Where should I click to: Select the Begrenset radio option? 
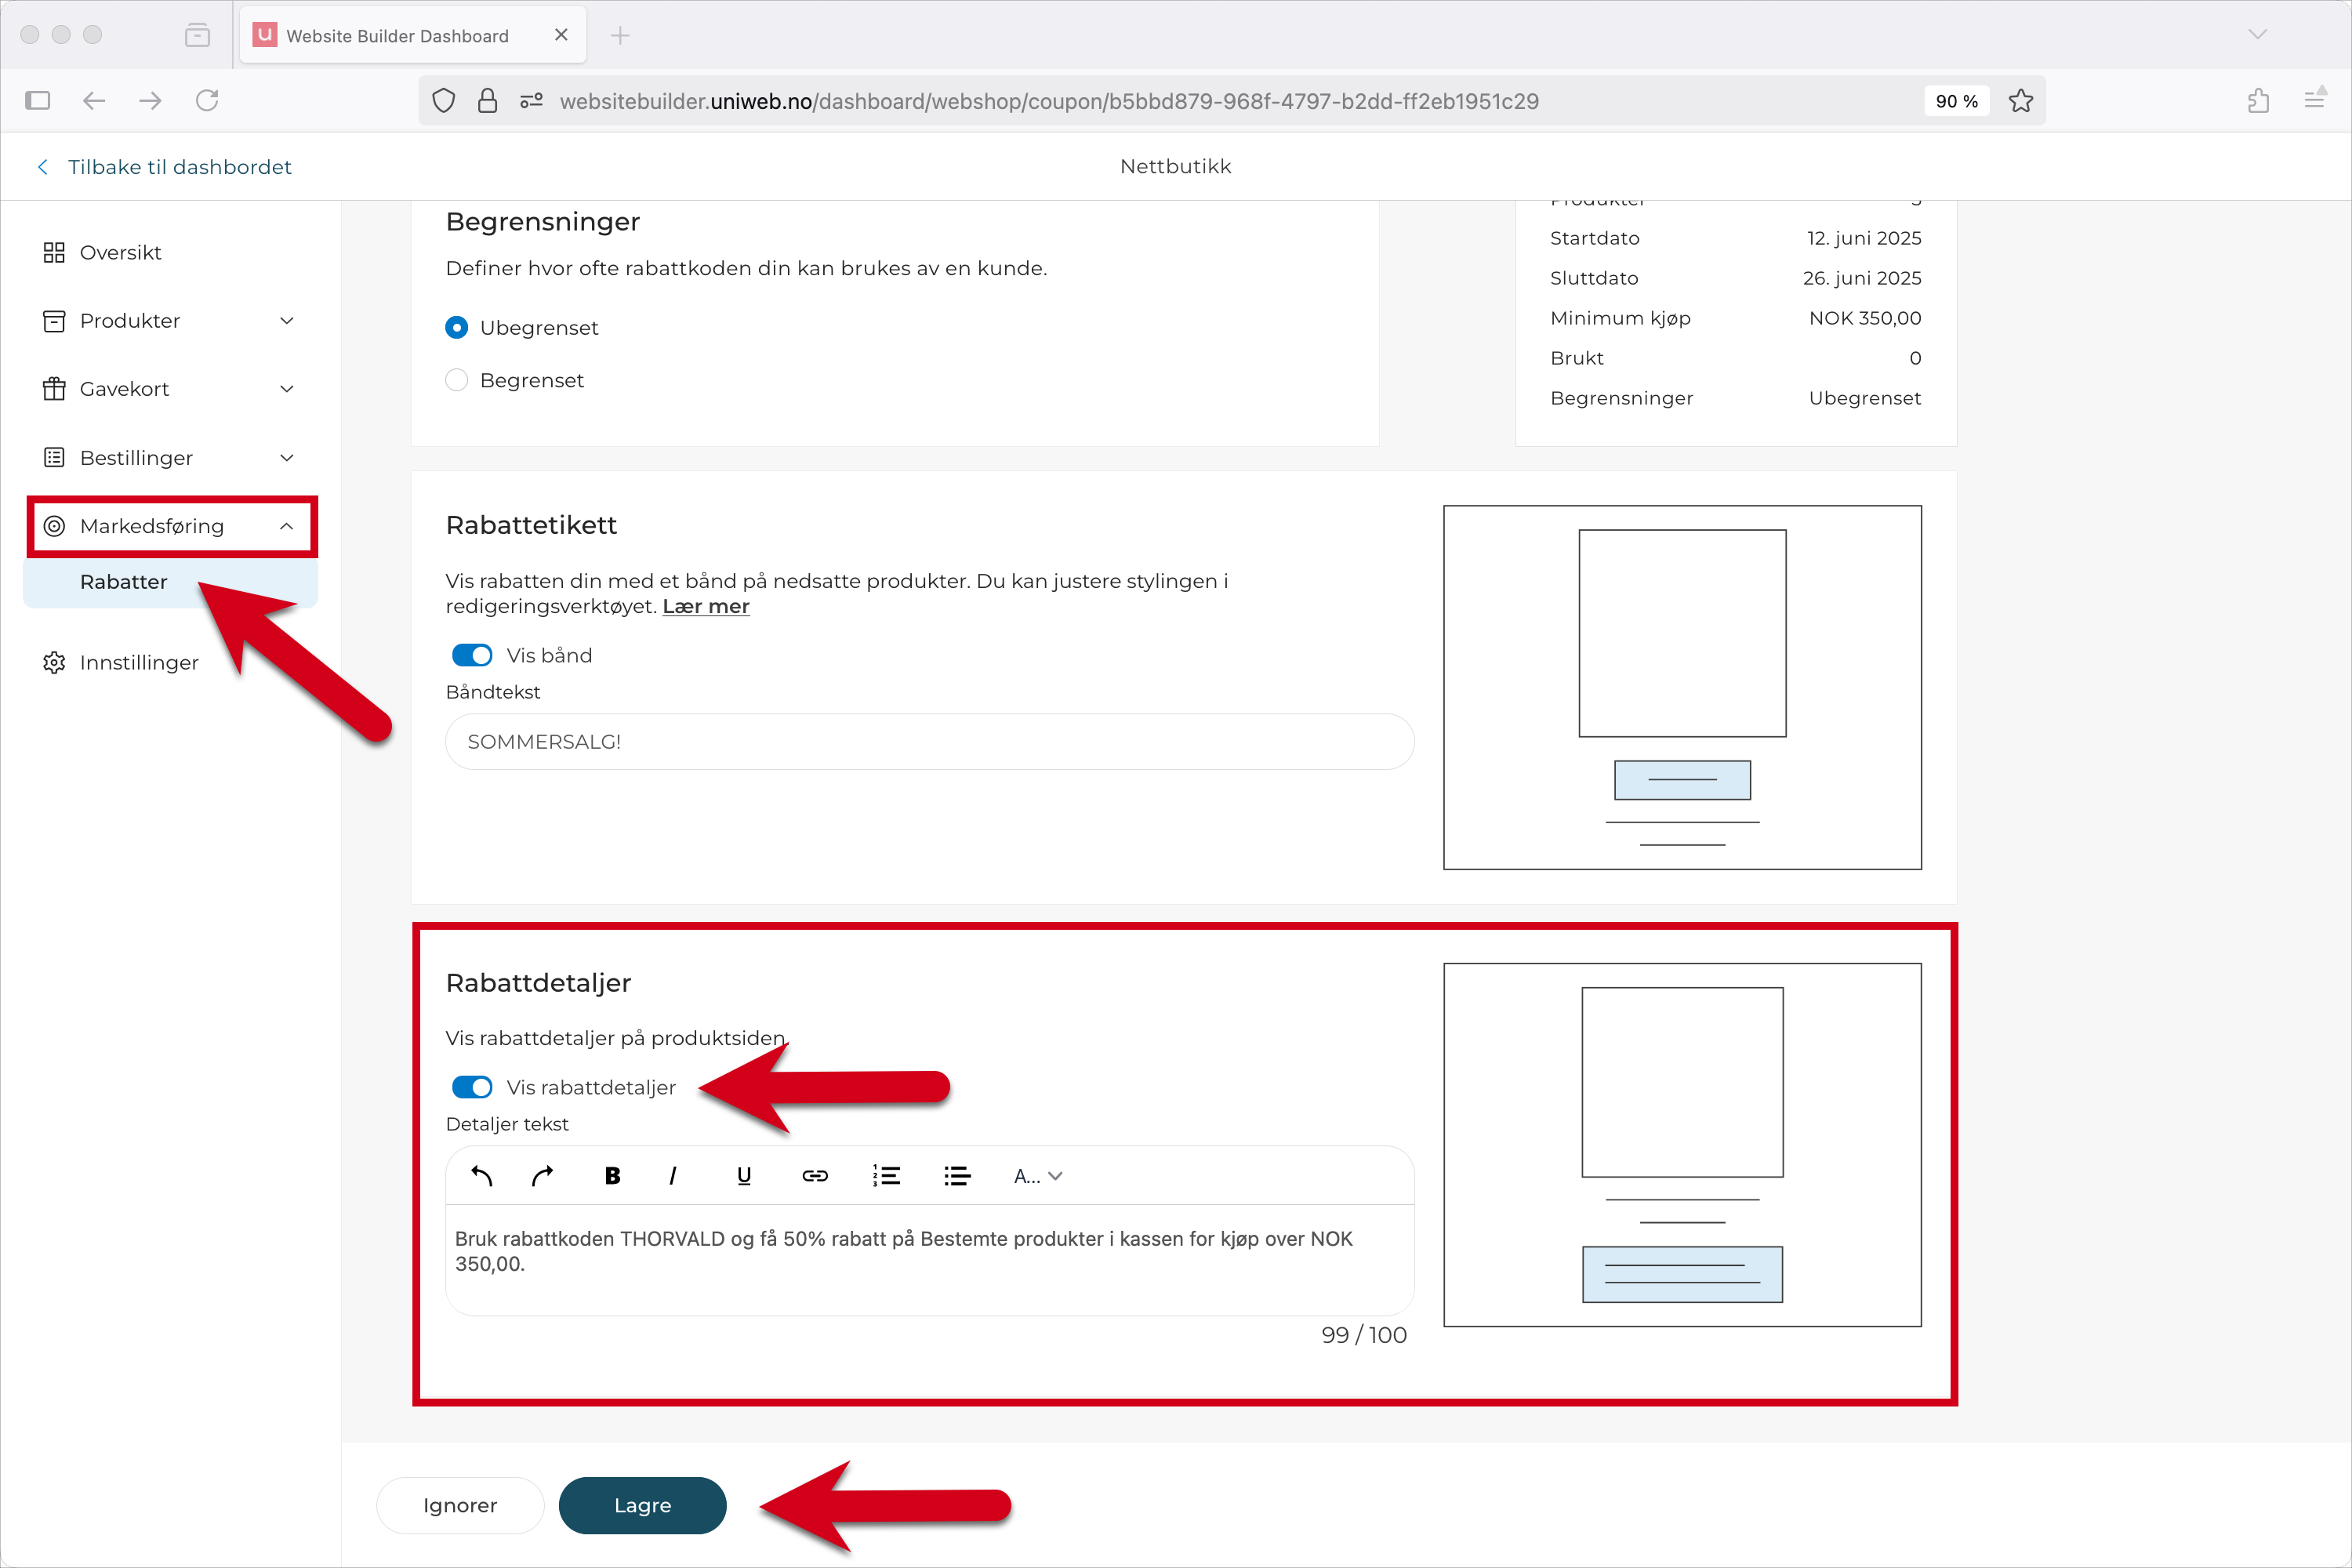point(457,380)
